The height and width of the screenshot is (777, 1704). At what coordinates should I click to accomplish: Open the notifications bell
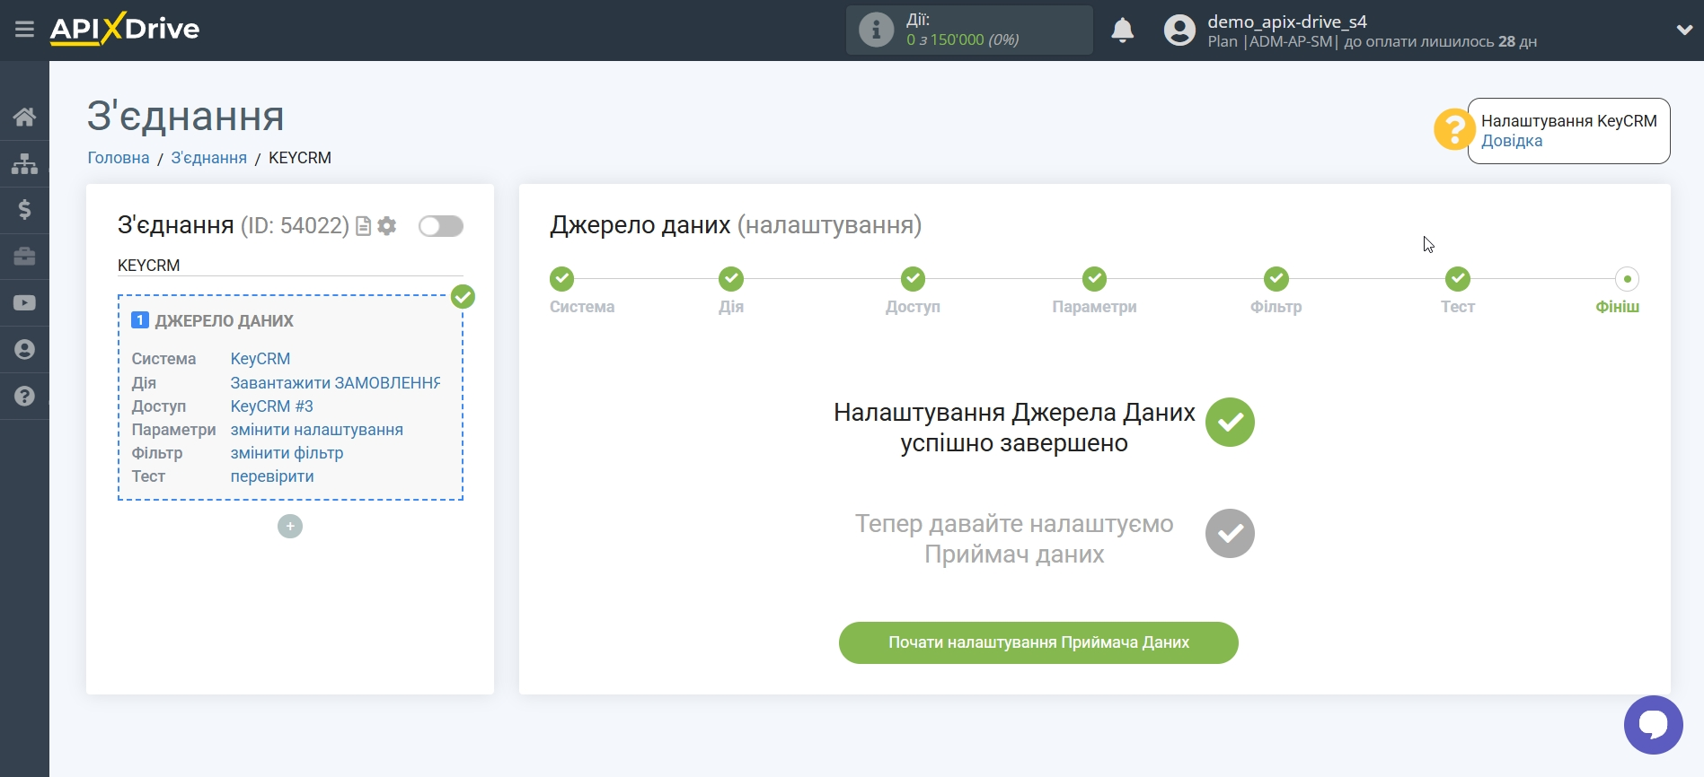1122,31
